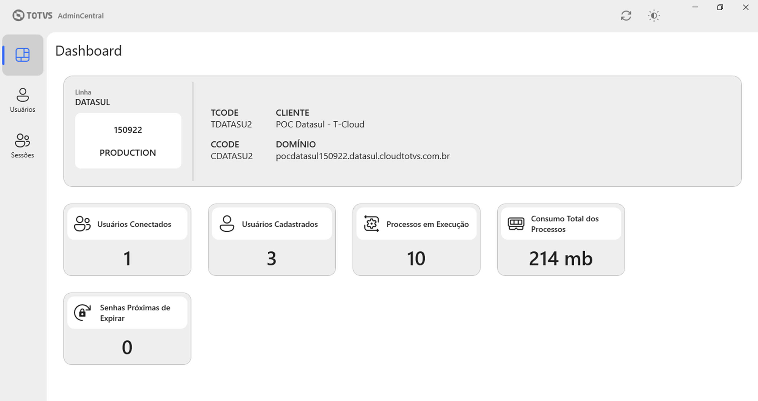Click the pocdatasul150922 domain address
The width and height of the screenshot is (758, 401).
tap(363, 156)
